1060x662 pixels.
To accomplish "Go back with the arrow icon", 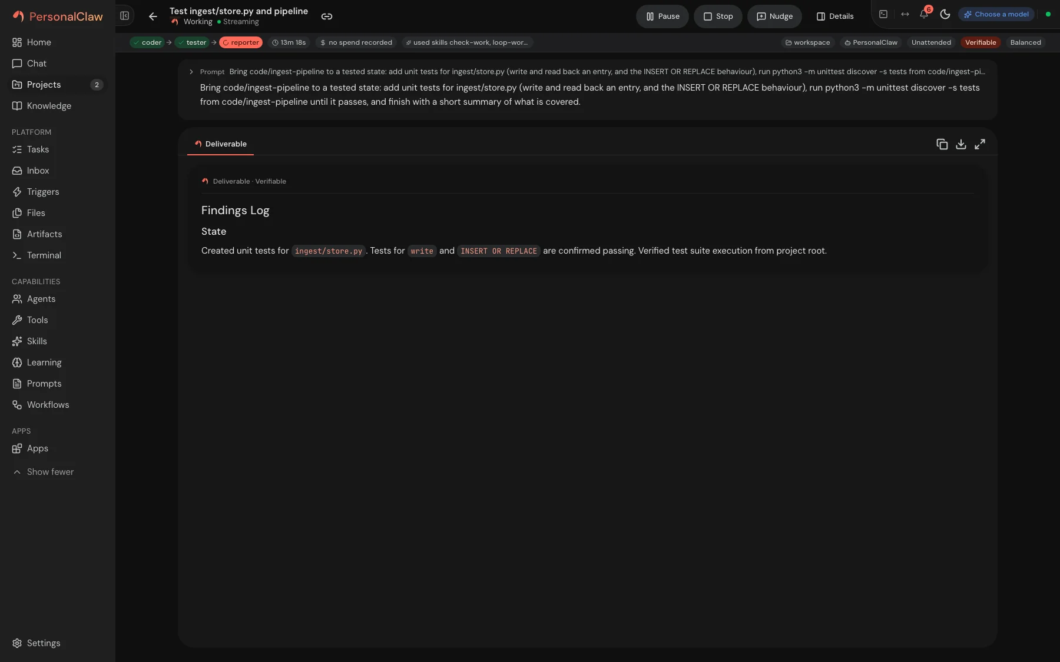I will coord(153,16).
